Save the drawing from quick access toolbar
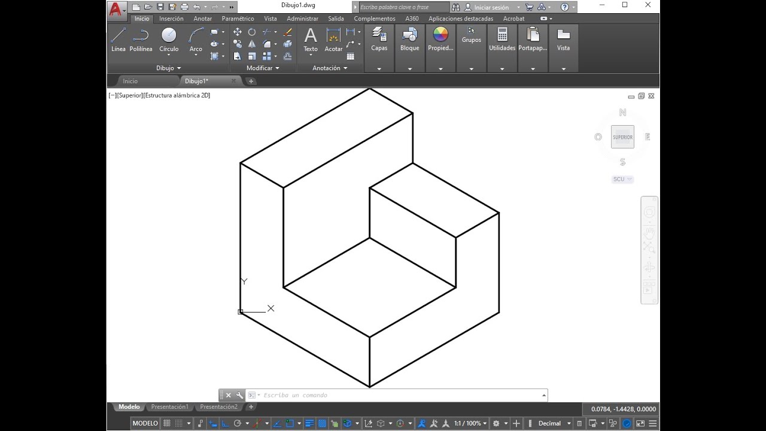The height and width of the screenshot is (431, 766). [x=160, y=7]
